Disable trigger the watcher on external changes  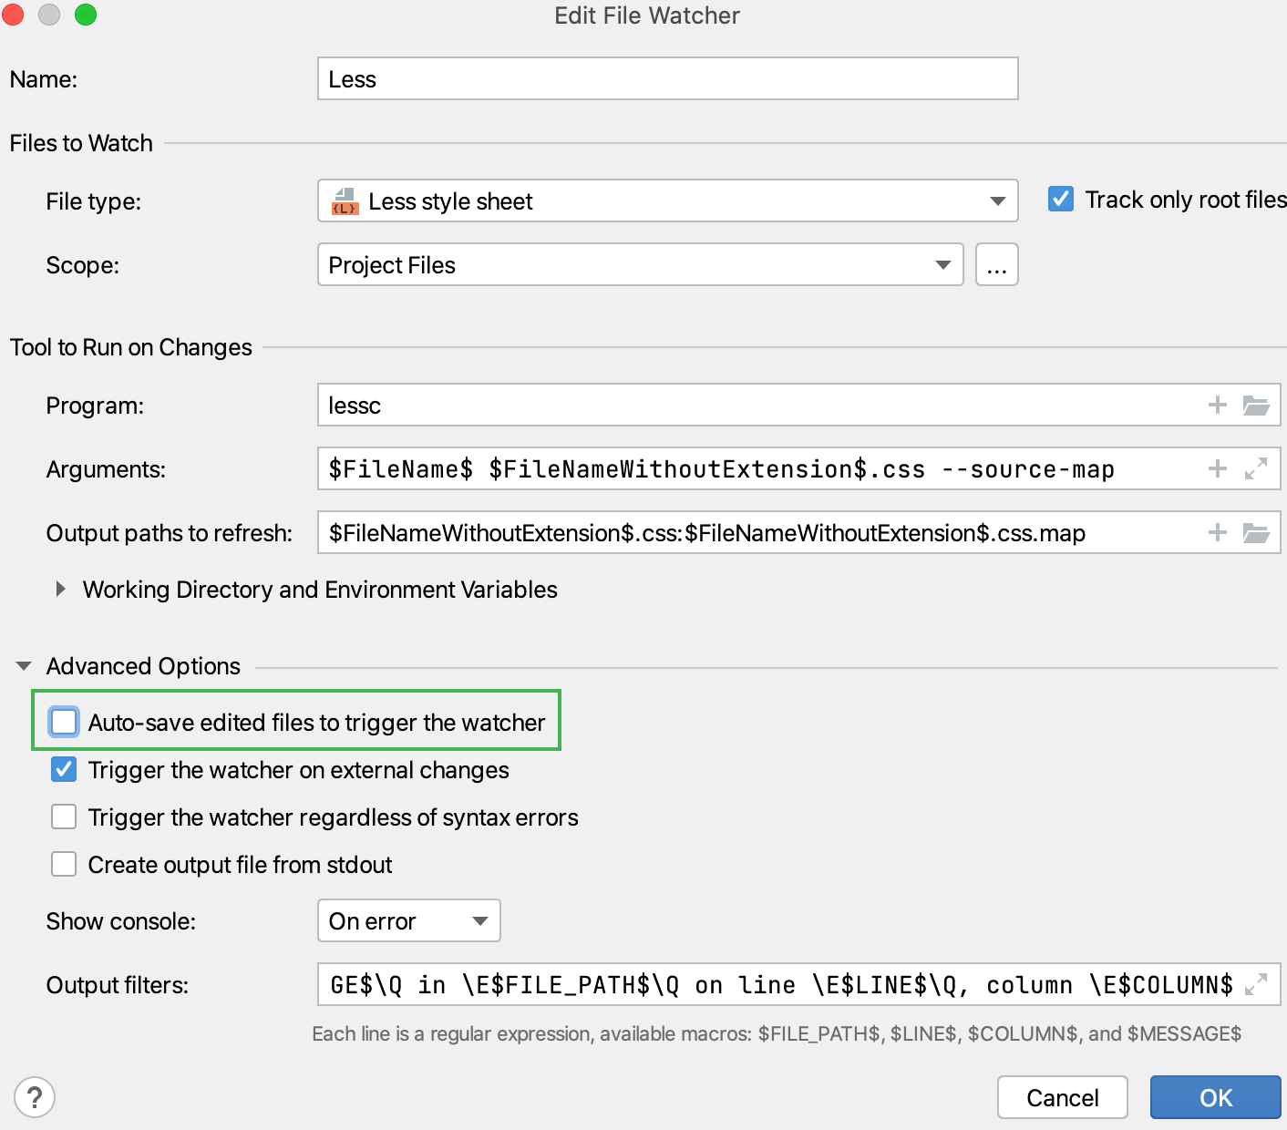63,769
